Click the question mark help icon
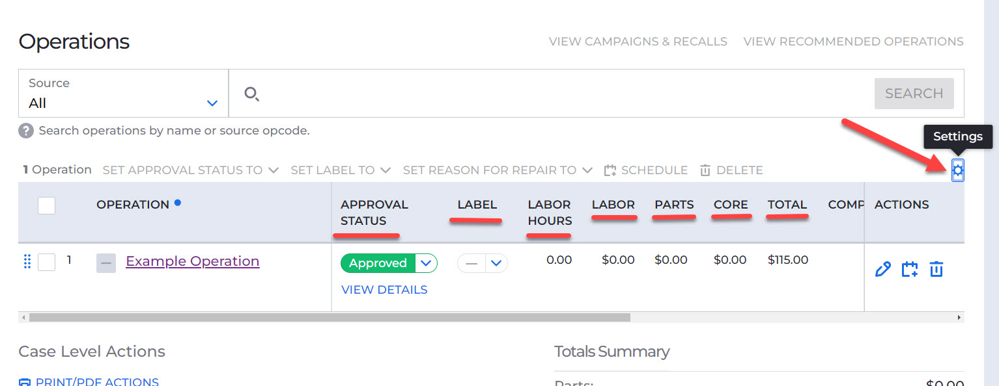Image resolution: width=999 pixels, height=386 pixels. 25,130
